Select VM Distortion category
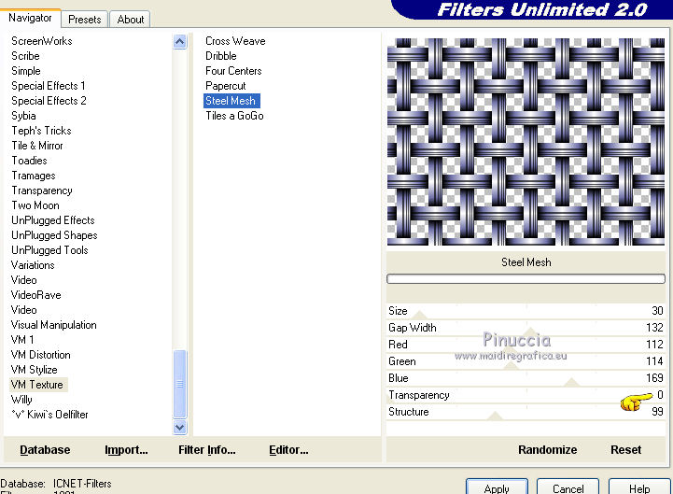673x494 pixels. click(x=41, y=355)
